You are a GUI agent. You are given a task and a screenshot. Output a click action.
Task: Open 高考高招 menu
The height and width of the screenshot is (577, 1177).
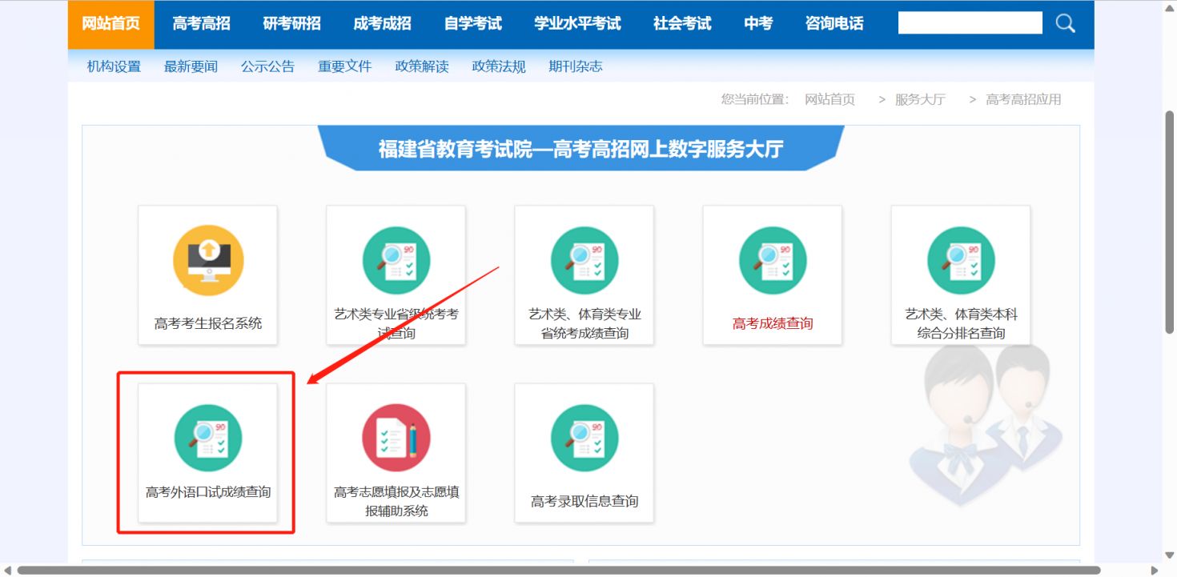click(x=201, y=24)
